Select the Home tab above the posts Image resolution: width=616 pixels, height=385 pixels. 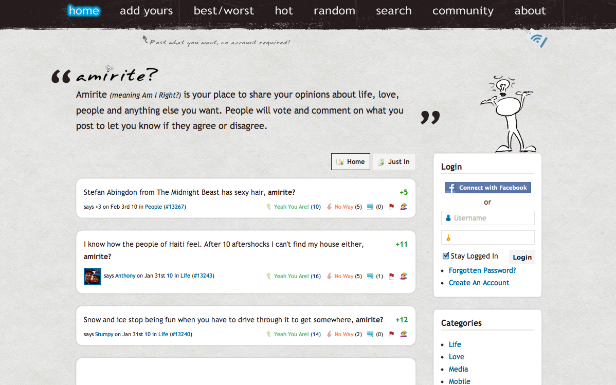[x=350, y=161]
